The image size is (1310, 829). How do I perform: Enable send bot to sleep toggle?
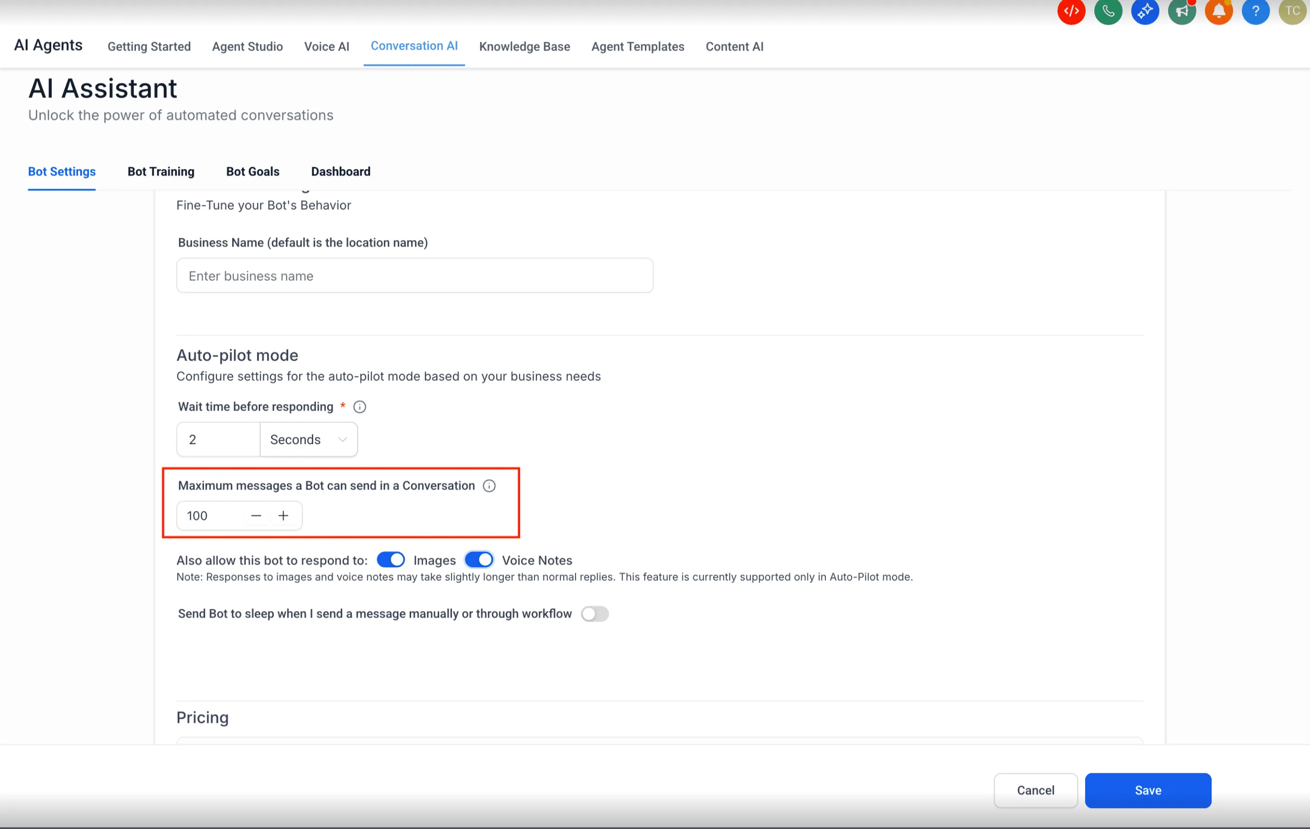click(x=594, y=614)
